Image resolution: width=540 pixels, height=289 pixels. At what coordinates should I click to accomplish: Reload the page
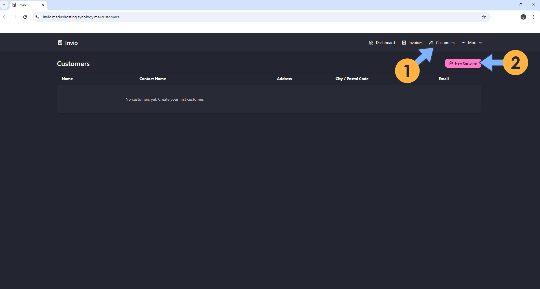pyautogui.click(x=25, y=17)
